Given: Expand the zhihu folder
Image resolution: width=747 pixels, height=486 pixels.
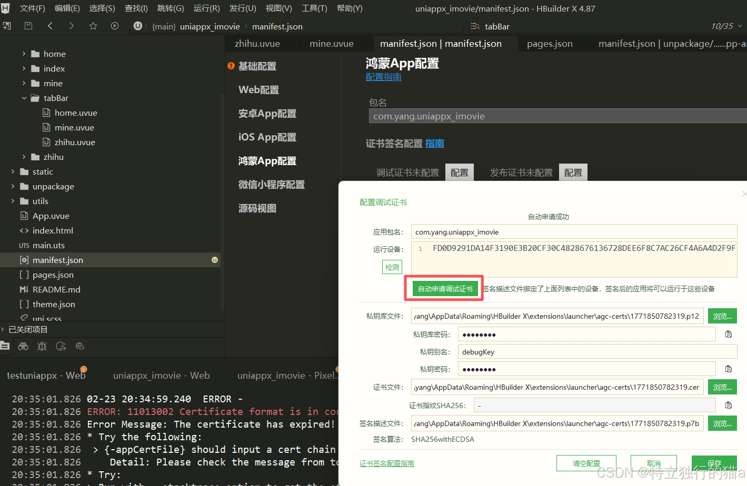Looking at the screenshot, I should tap(24, 157).
